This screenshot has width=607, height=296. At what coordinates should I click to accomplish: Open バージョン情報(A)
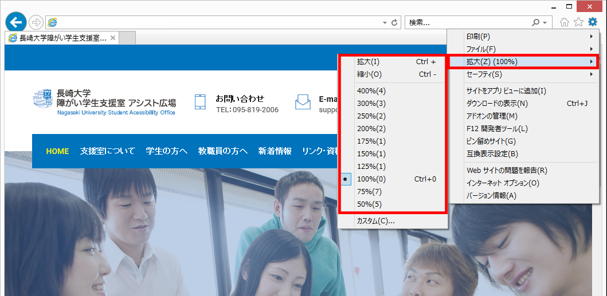[523, 196]
